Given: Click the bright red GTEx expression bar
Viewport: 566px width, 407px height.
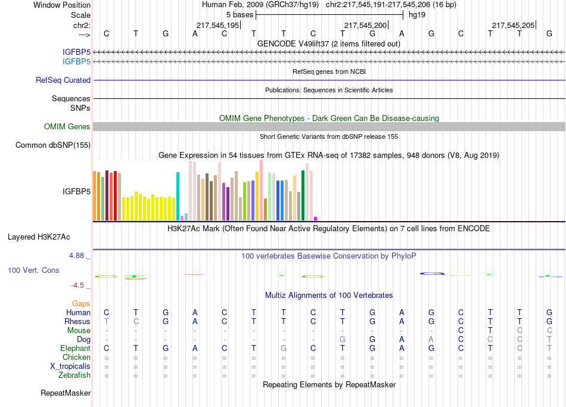Looking at the screenshot, I should (115, 195).
